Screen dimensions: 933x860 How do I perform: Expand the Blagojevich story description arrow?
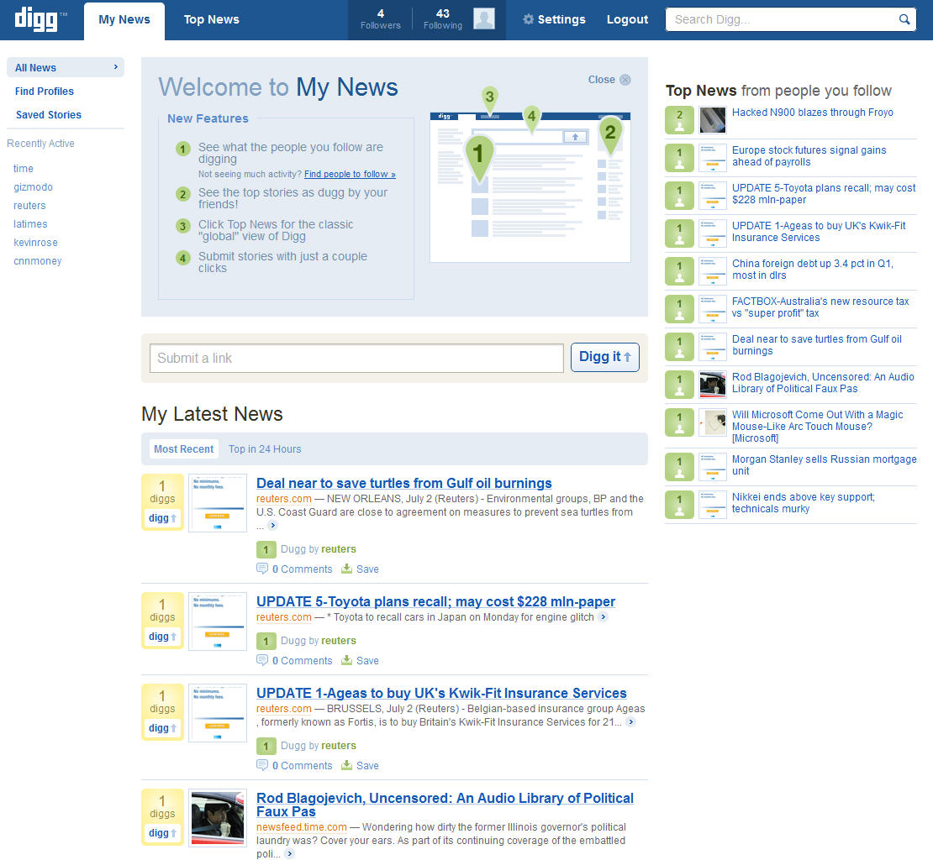coord(289,854)
